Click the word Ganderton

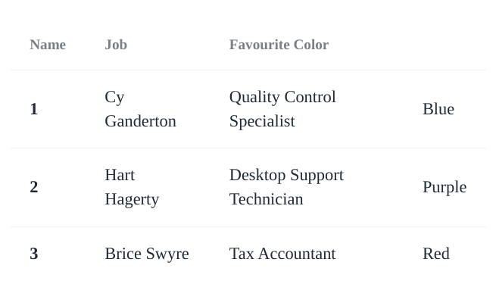click(140, 121)
